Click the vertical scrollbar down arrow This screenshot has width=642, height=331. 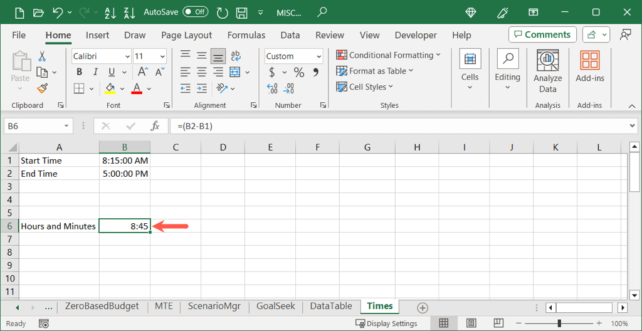pyautogui.click(x=634, y=295)
